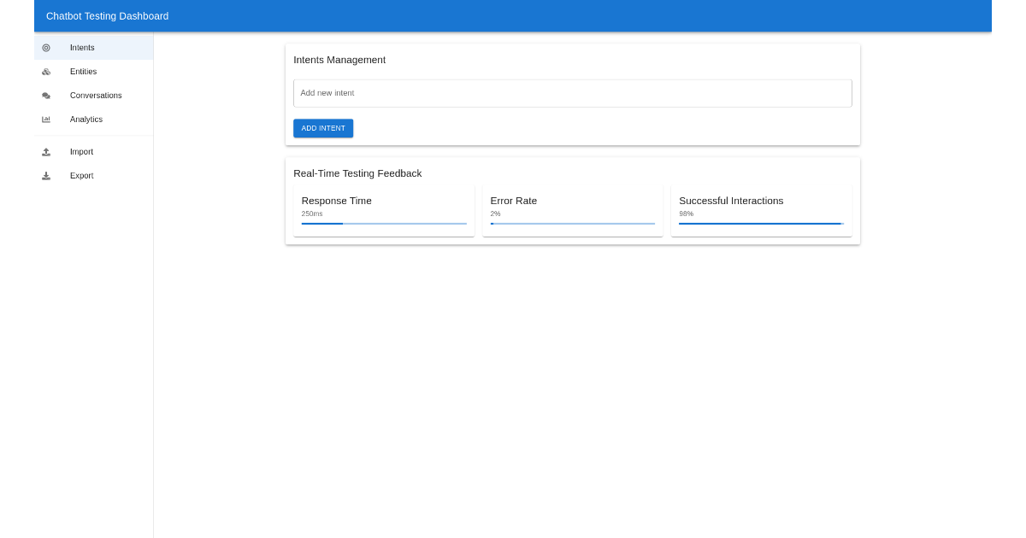
Task: Select the Conversations label in sidebar
Action: (96, 96)
